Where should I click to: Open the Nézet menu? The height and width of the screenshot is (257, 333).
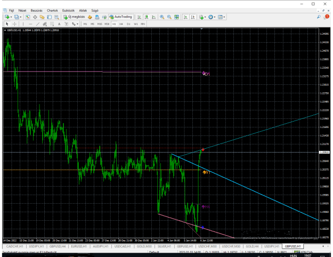(x=22, y=11)
